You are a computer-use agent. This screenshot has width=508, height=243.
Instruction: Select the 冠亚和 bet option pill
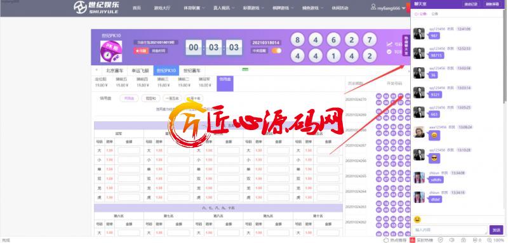tap(150, 98)
